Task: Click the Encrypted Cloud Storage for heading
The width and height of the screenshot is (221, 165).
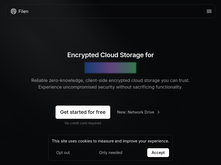Action: click(110, 55)
